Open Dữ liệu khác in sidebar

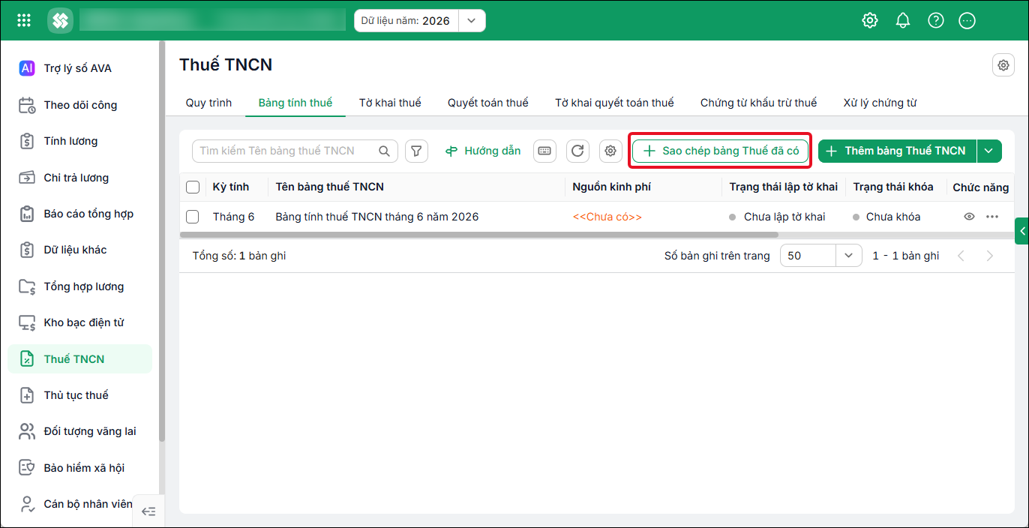tap(79, 250)
